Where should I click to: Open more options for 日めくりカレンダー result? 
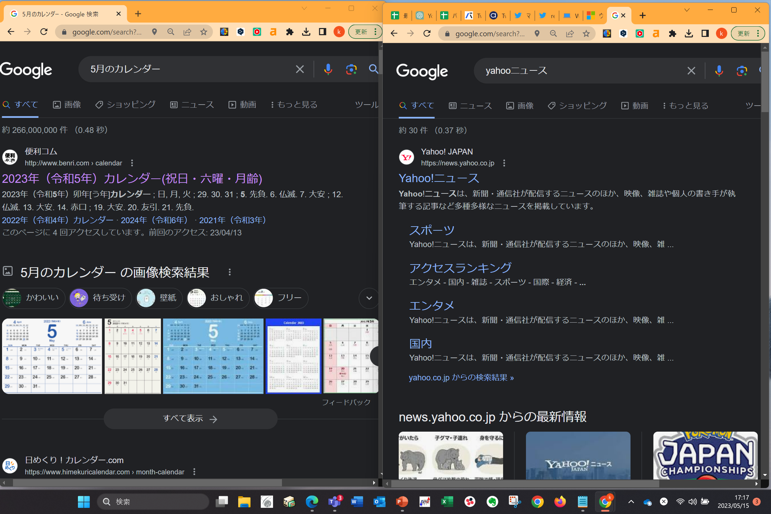pos(194,472)
